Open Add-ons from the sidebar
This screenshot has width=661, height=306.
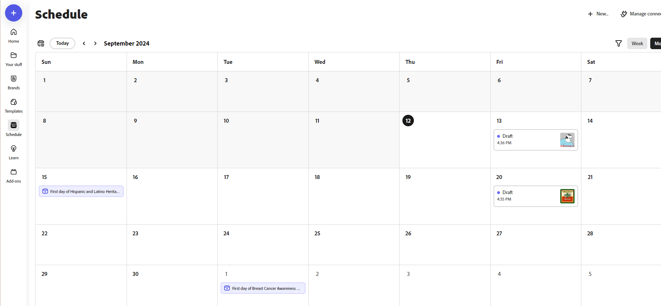click(x=13, y=175)
